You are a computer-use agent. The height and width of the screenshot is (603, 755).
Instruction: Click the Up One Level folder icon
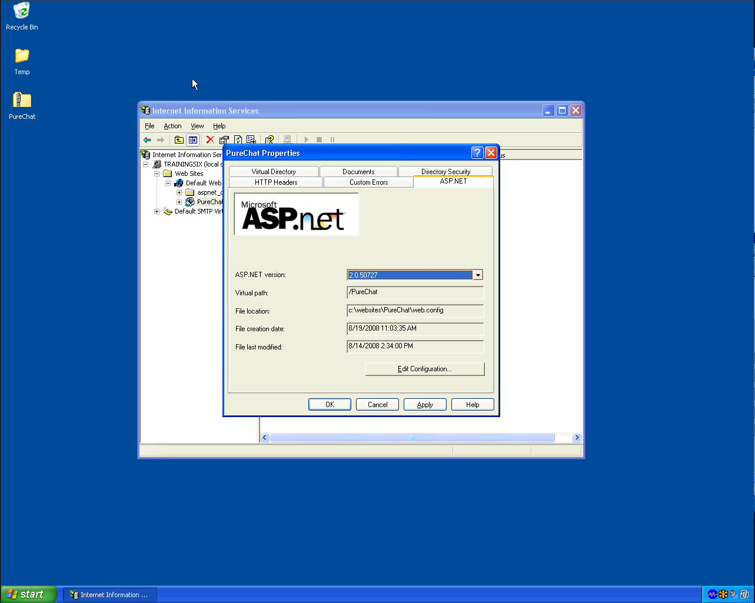point(179,140)
